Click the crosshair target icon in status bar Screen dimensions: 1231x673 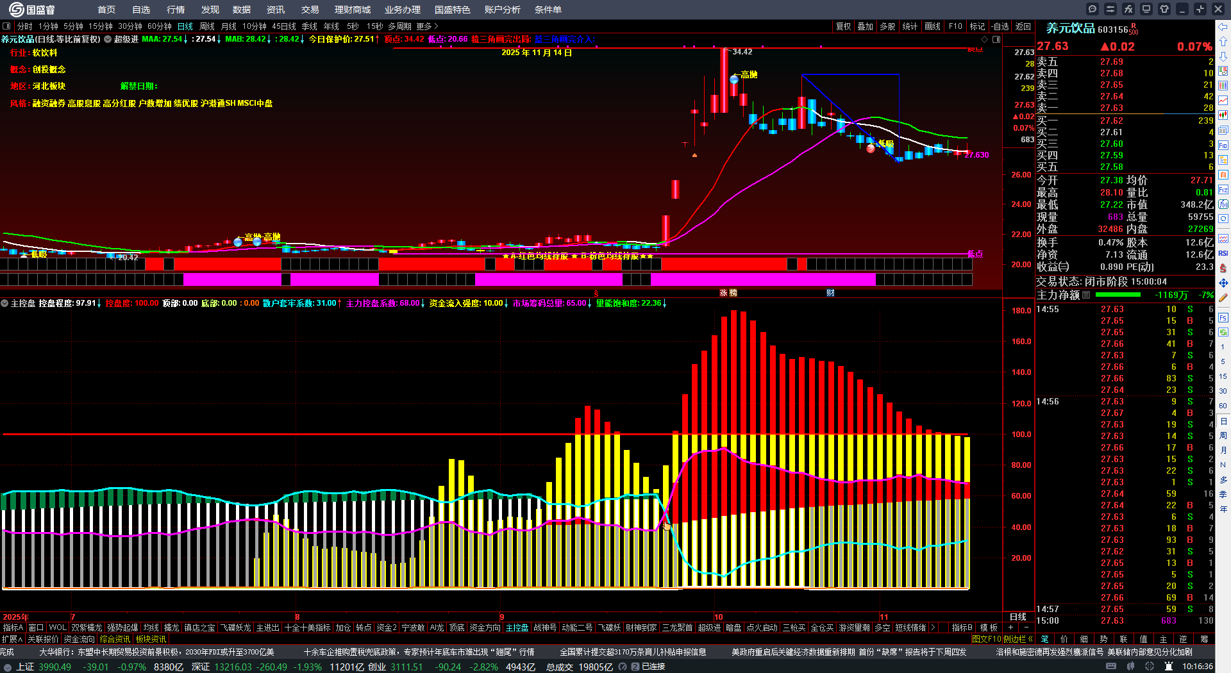[1150, 667]
